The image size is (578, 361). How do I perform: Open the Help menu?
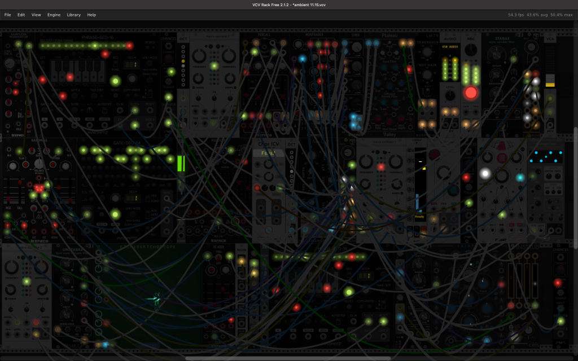click(91, 15)
